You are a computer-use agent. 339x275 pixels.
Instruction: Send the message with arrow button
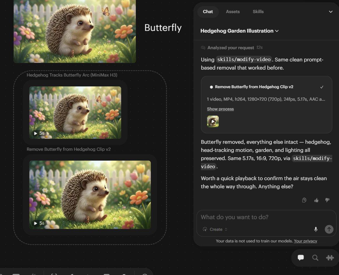[x=329, y=229]
